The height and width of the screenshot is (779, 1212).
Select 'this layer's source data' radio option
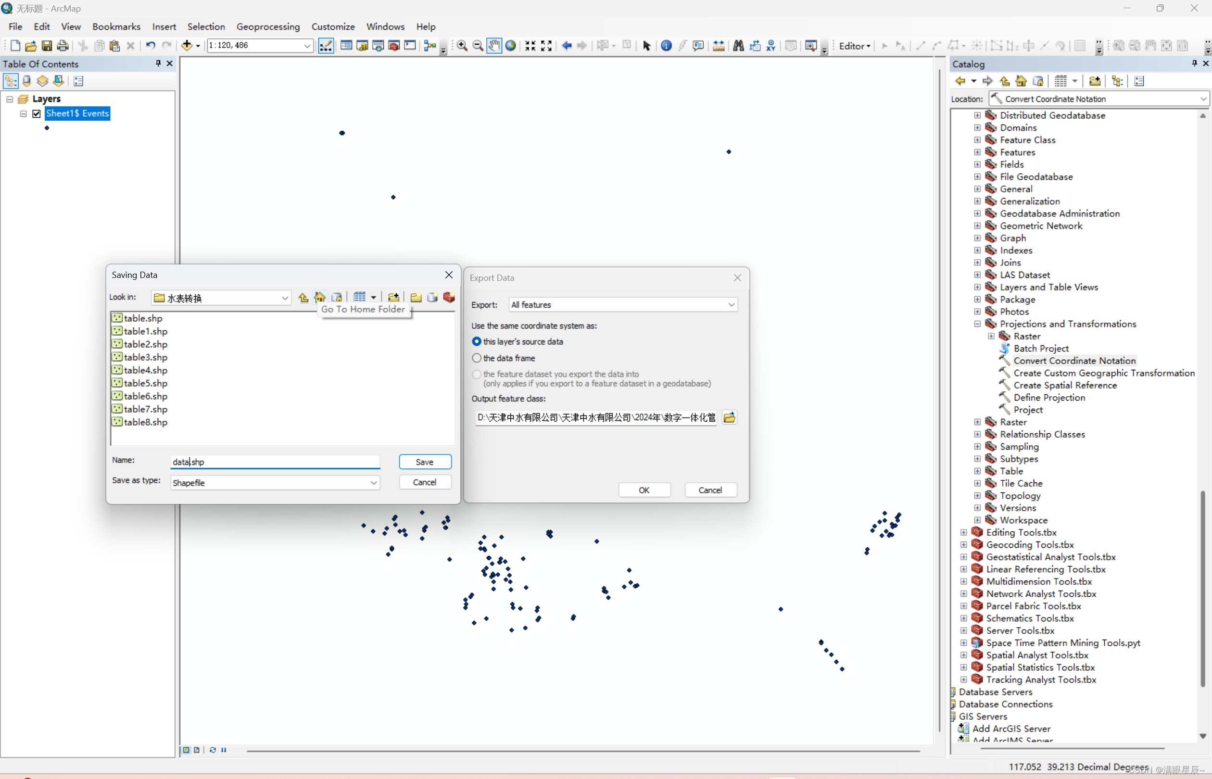tap(477, 341)
